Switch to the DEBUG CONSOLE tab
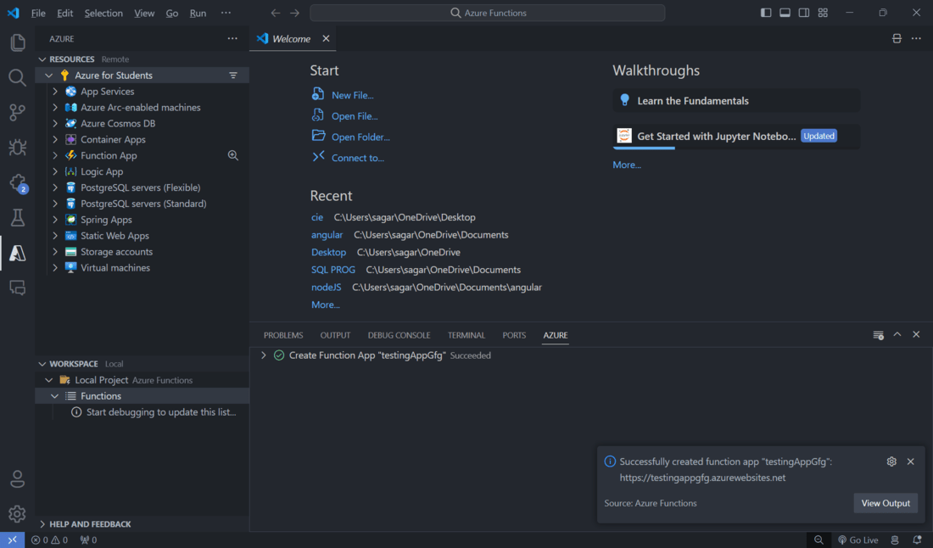 click(399, 336)
